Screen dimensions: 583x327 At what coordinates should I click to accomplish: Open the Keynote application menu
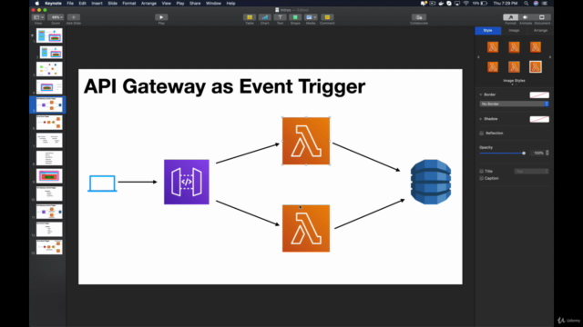53,4
